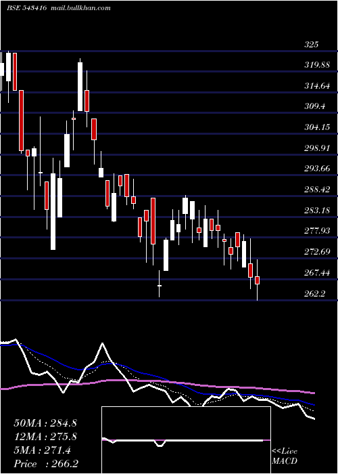Select the 309.4 price level label

click(315, 106)
